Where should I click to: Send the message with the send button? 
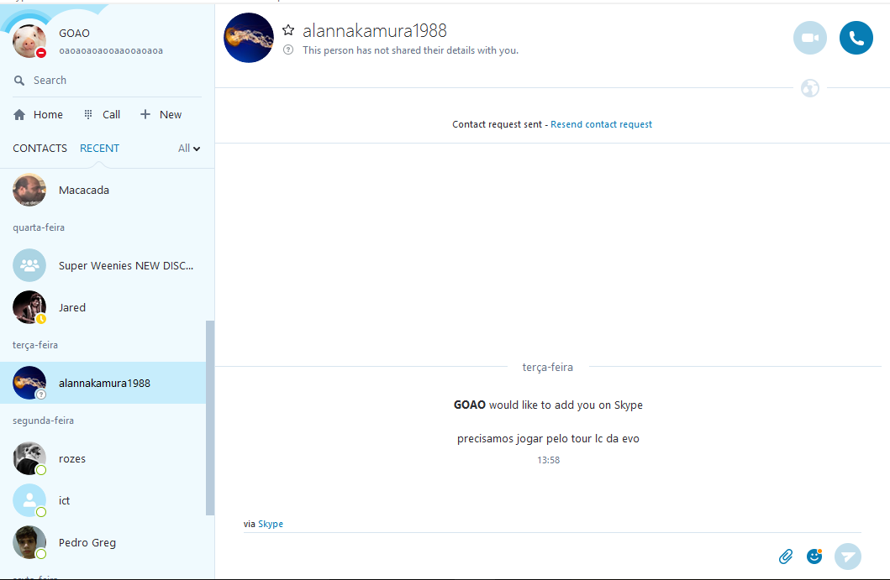coord(848,556)
